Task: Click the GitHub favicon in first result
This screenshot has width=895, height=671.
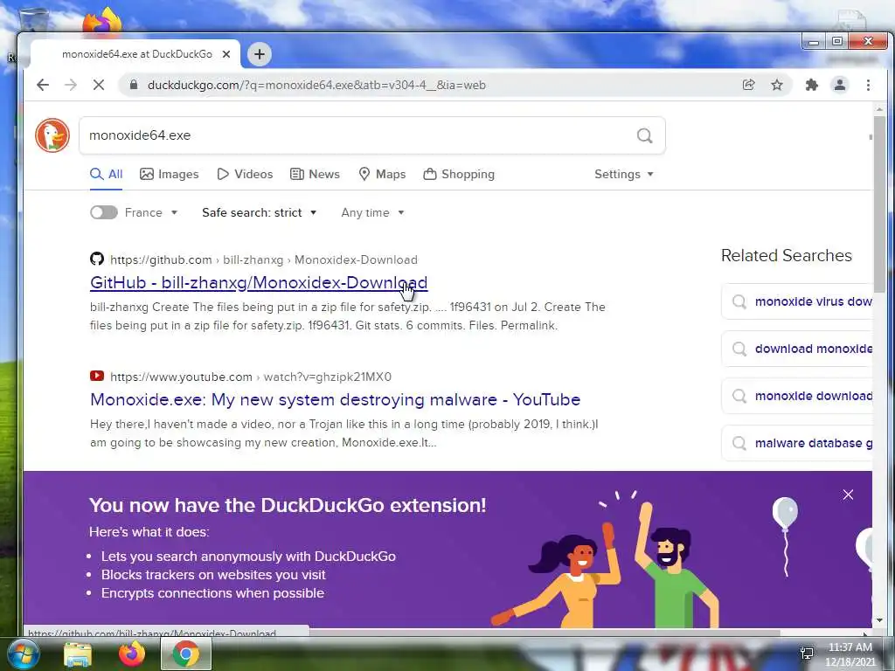Action: [x=97, y=259]
